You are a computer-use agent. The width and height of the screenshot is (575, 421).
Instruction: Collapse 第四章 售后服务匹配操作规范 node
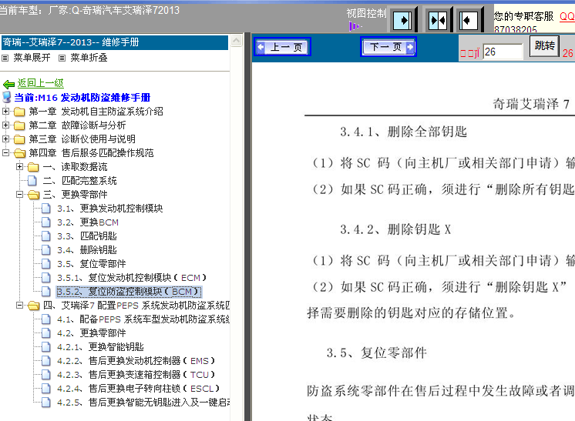click(5, 152)
